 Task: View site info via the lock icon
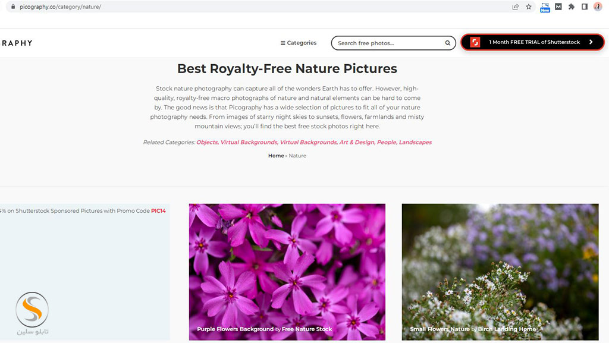tap(11, 7)
